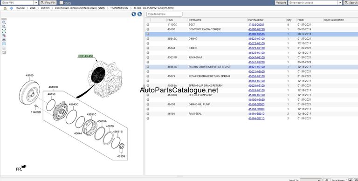Click the D-RING 45644 part name cell
Viewport: 358px width, 181px height.
click(x=193, y=48)
